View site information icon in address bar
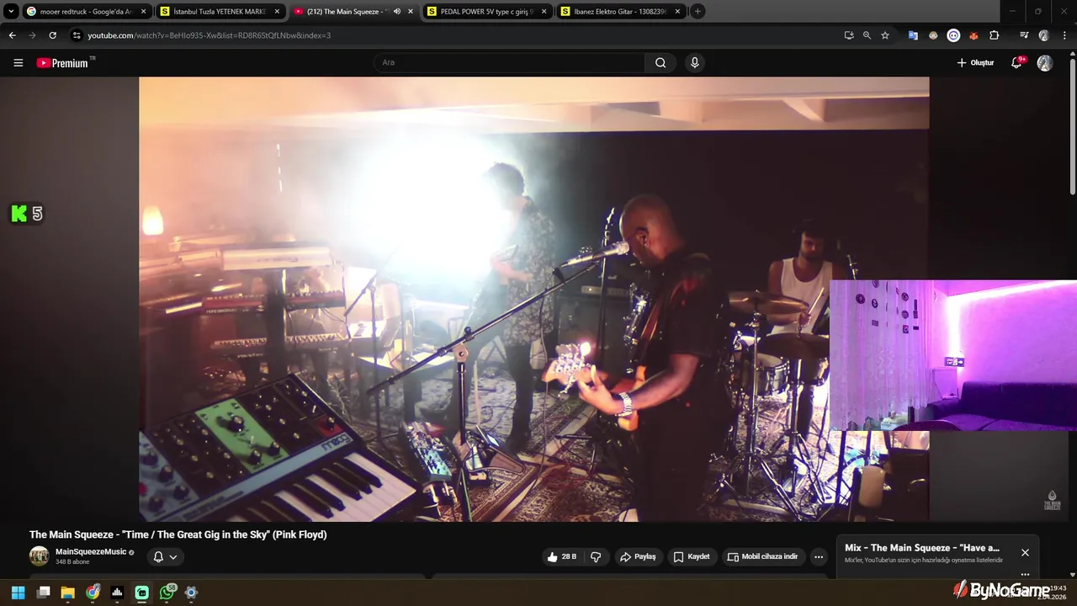 (x=77, y=35)
